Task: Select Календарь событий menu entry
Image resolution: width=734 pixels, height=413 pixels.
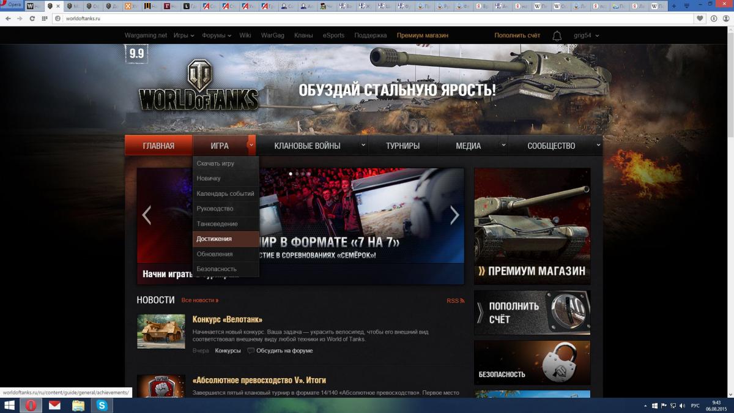Action: pyautogui.click(x=226, y=193)
